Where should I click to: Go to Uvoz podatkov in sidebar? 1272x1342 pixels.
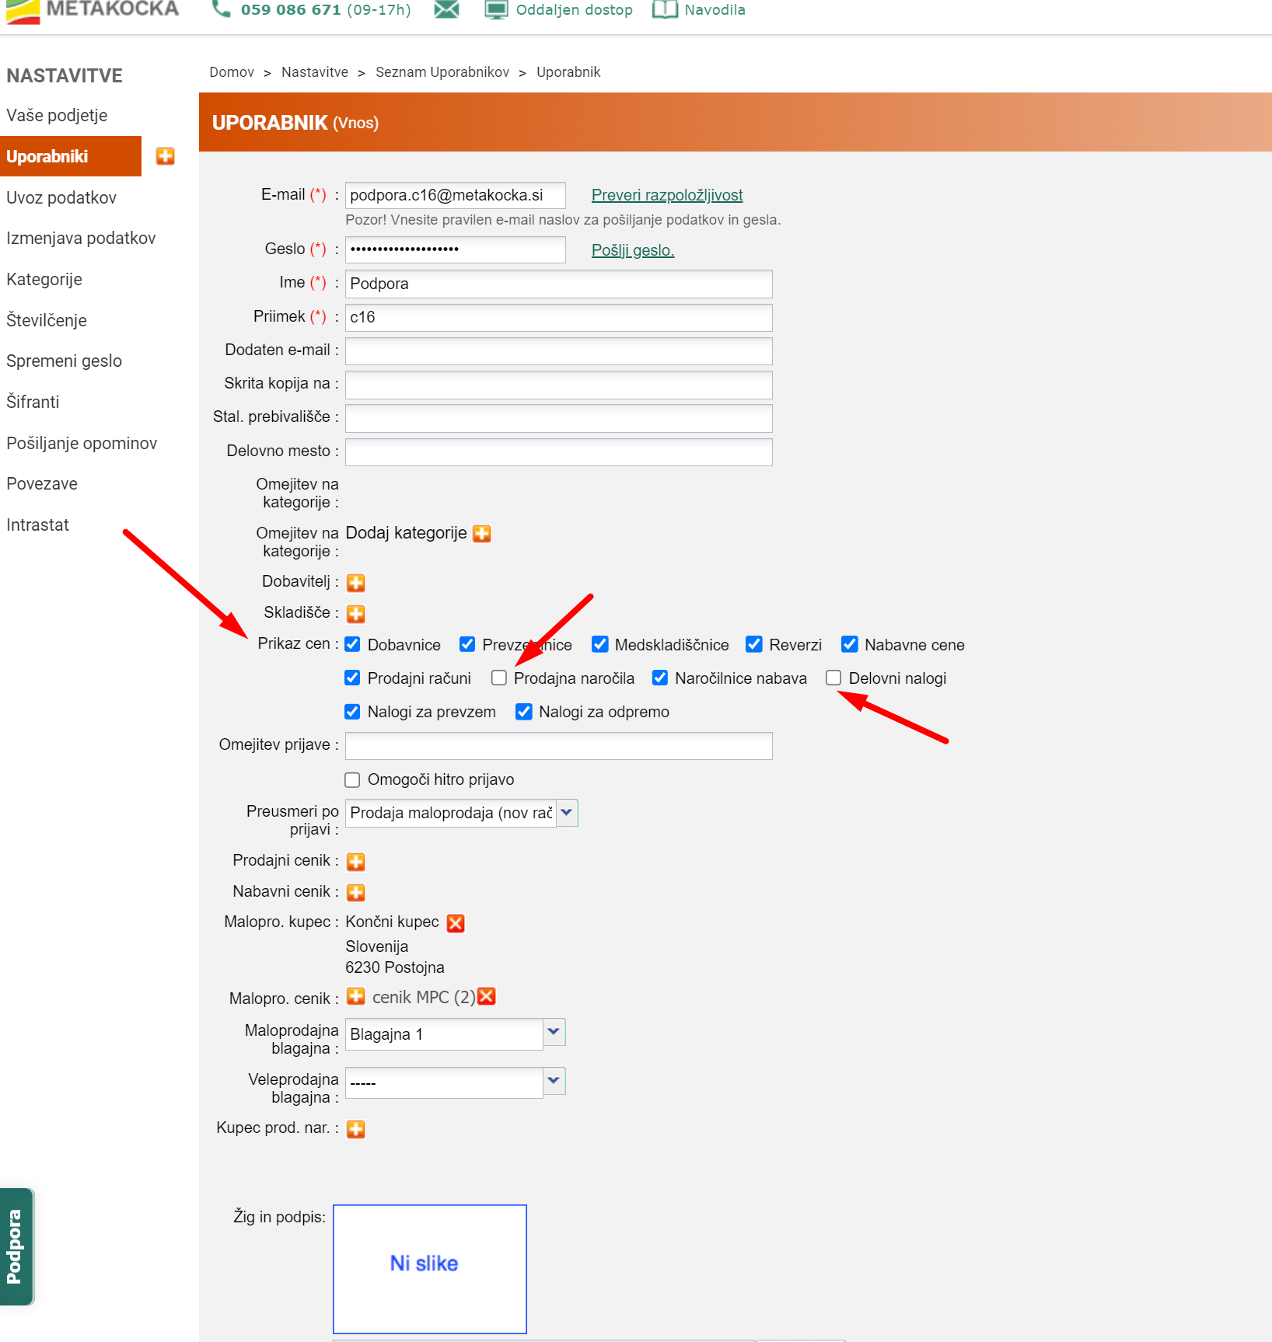tap(61, 197)
